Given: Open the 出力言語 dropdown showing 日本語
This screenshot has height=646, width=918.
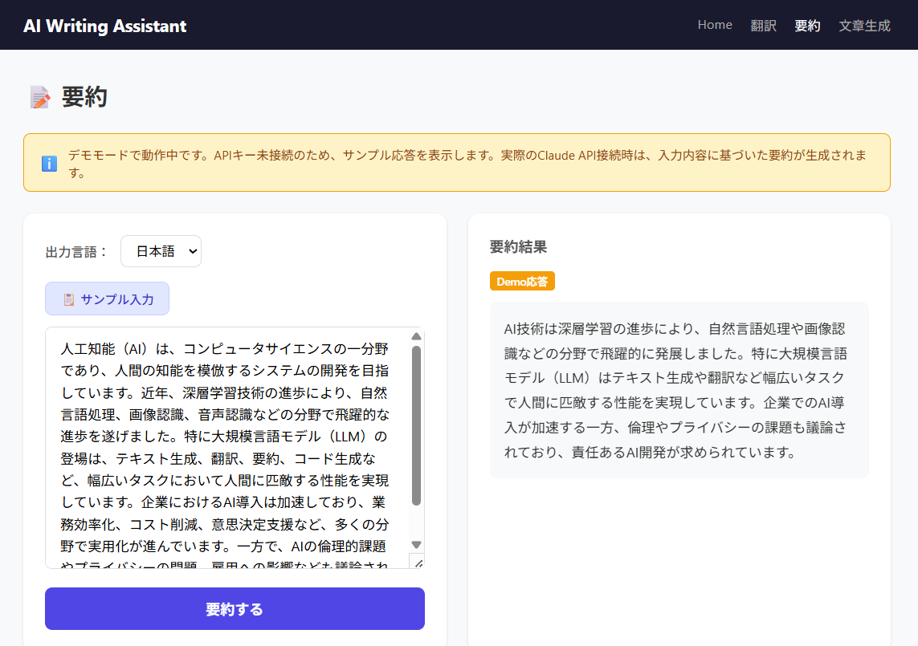Looking at the screenshot, I should [x=161, y=251].
